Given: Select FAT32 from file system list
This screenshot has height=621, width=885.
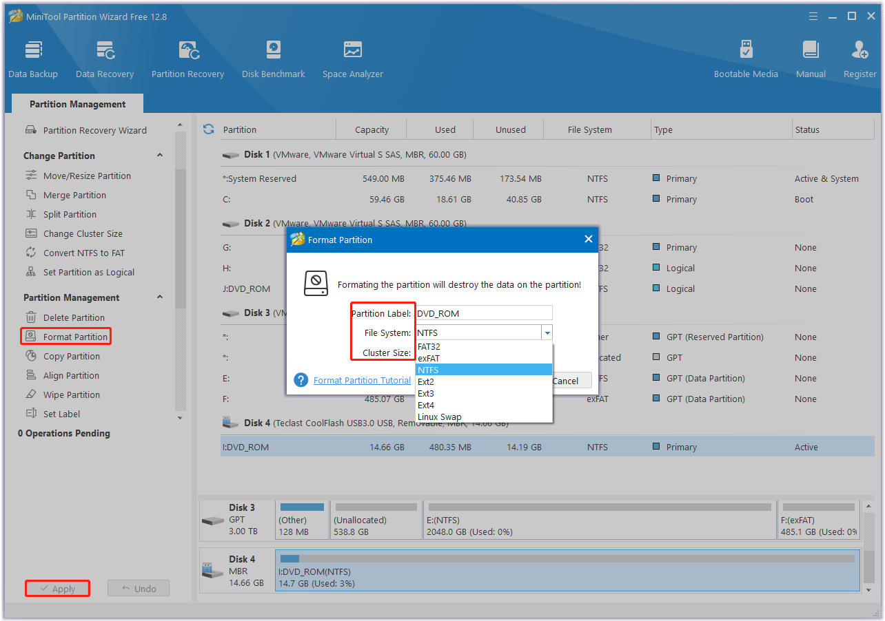Looking at the screenshot, I should (484, 347).
